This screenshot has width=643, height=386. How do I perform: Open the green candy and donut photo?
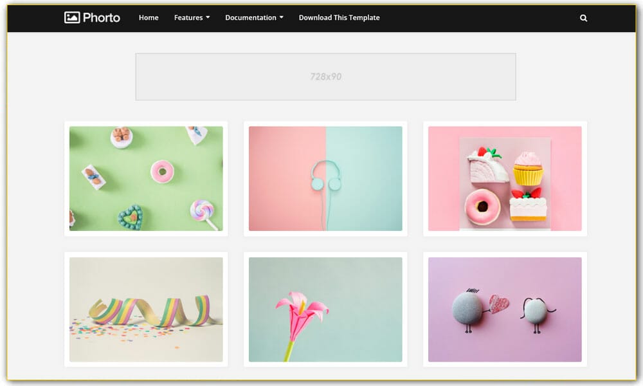(x=146, y=178)
